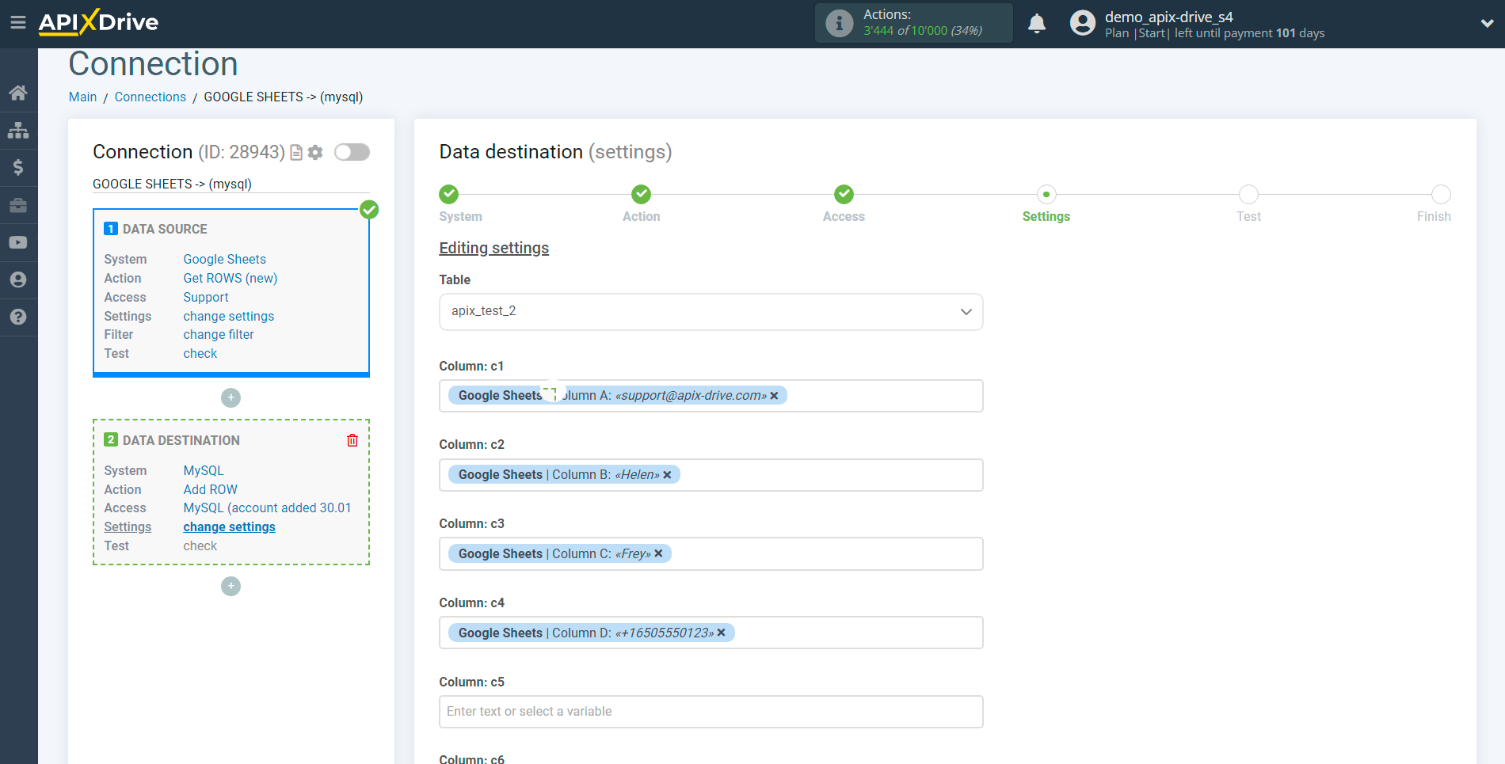This screenshot has height=764, width=1505.
Task: Open the help question mark icon
Action: point(18,317)
